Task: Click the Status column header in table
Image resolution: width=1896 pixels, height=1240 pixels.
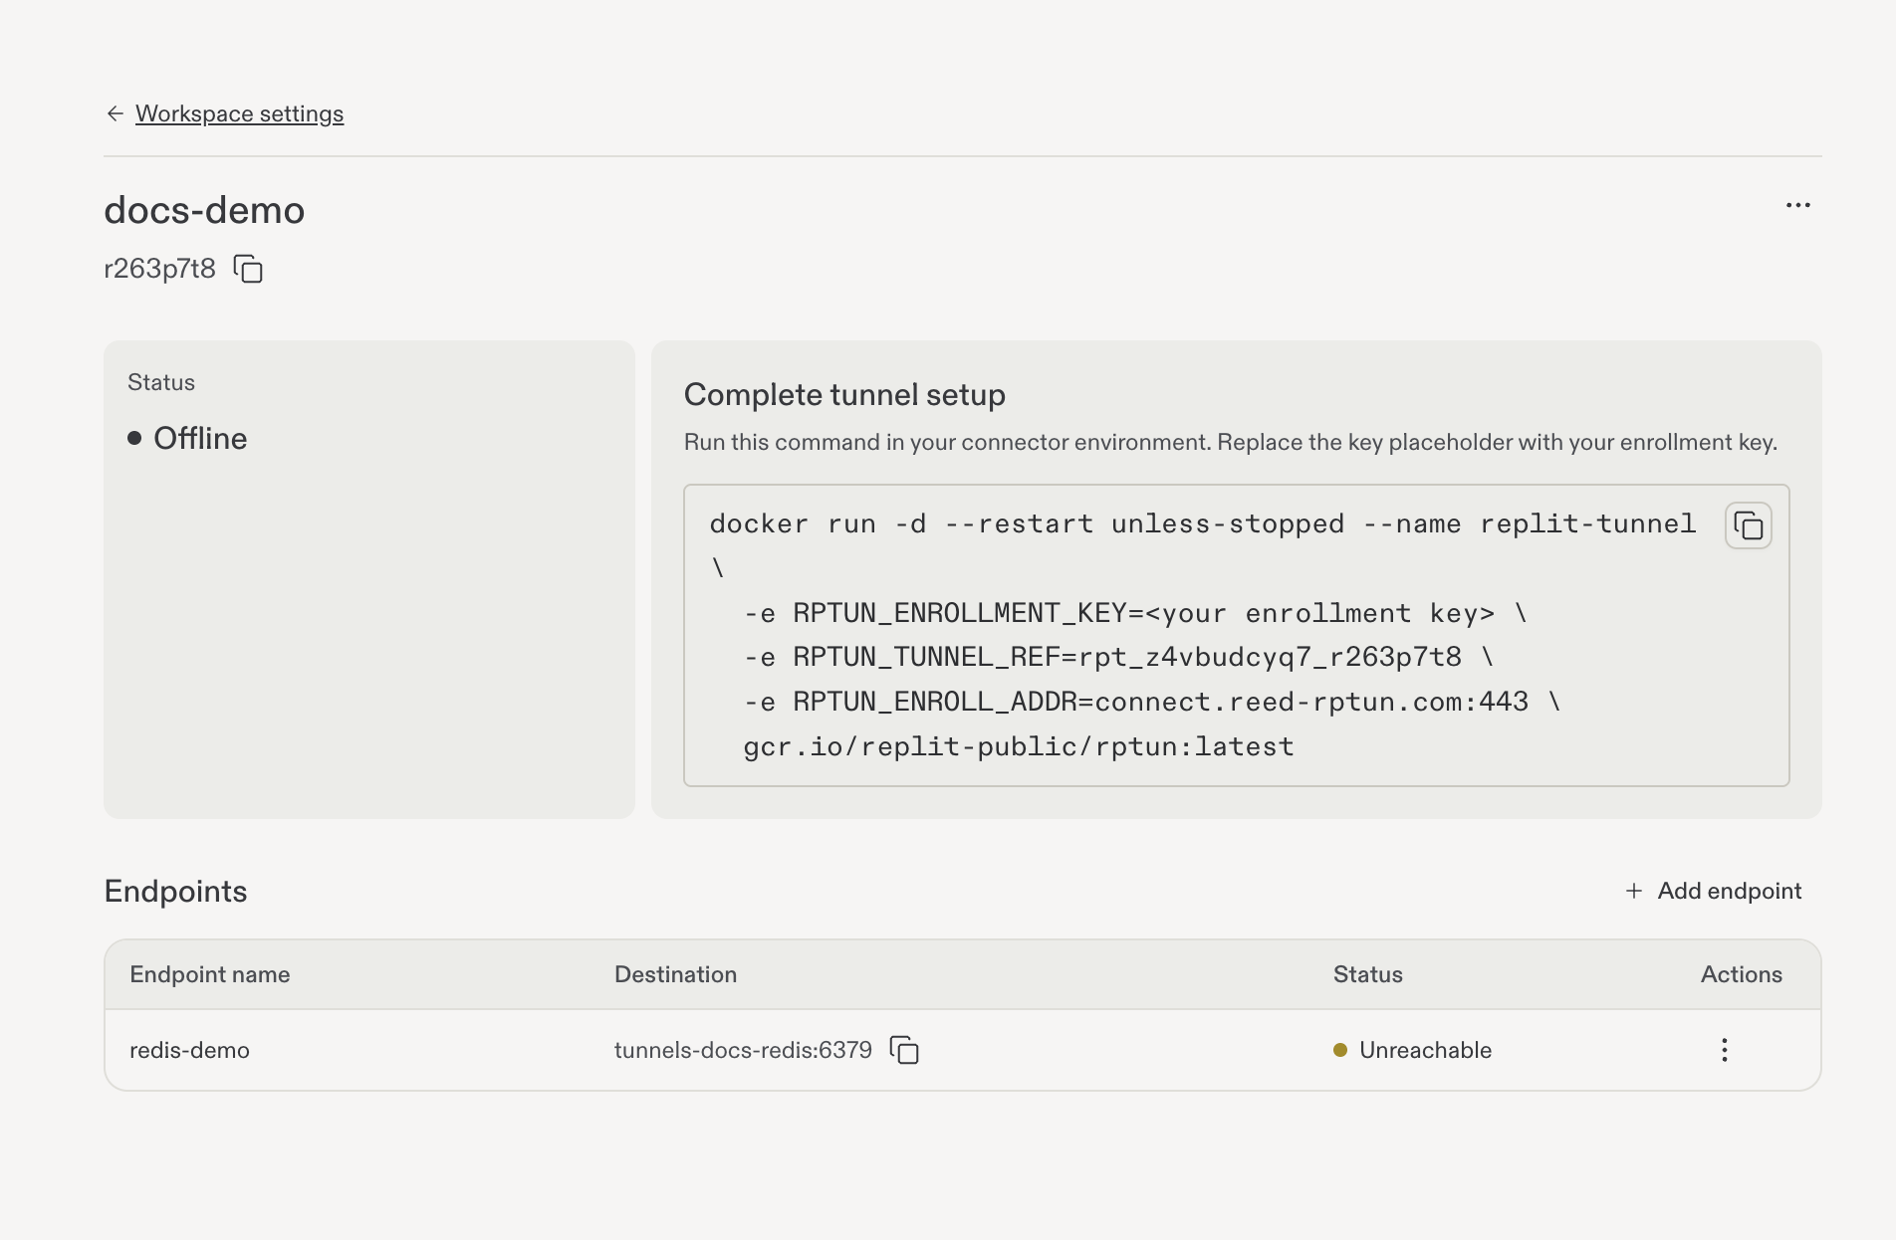Action: (x=1367, y=974)
